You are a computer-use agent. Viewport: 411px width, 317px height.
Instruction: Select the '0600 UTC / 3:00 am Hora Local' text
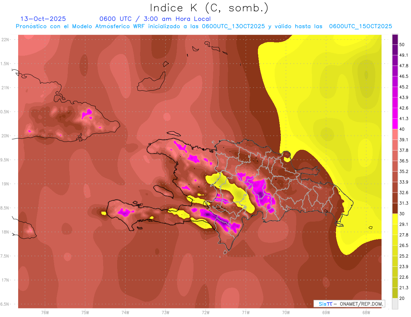(155, 19)
